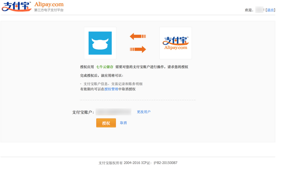Click the text 完成授权后,该应用将可以:
The image size is (281, 169).
[x=102, y=75]
